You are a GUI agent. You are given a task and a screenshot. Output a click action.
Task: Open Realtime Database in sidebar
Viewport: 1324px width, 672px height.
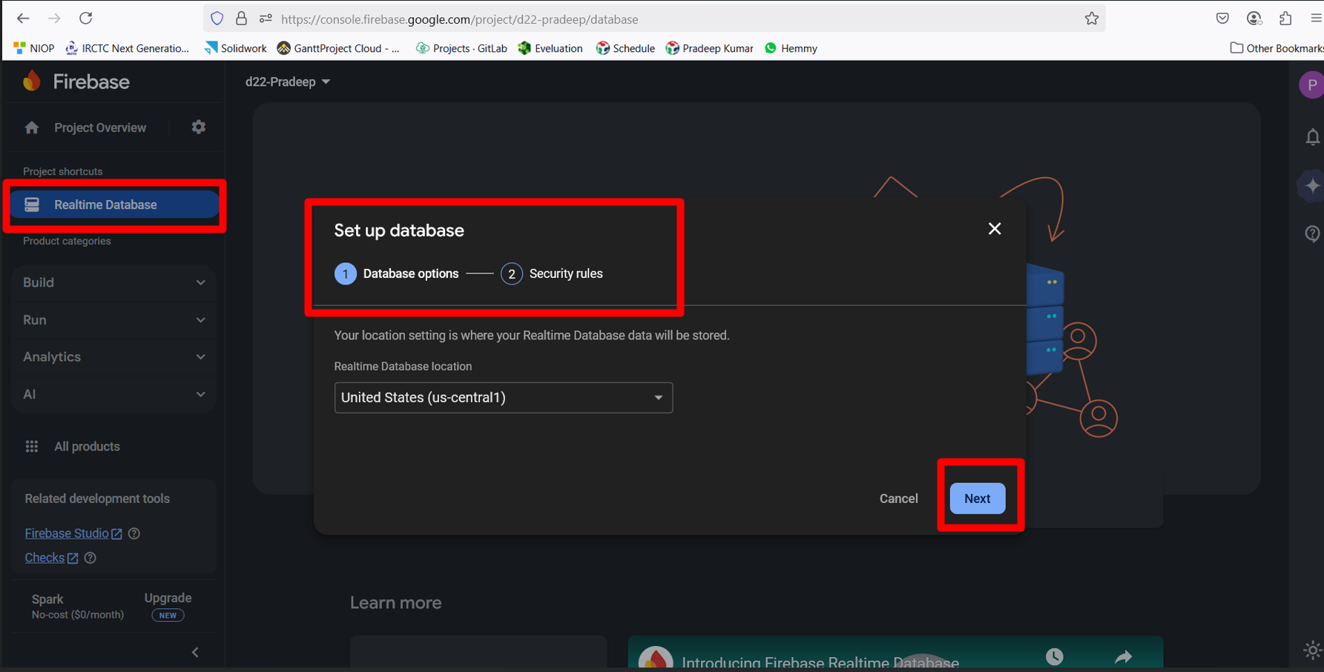(x=114, y=204)
